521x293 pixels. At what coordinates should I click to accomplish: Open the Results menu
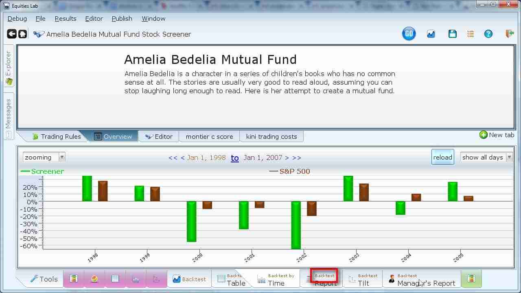[66, 19]
